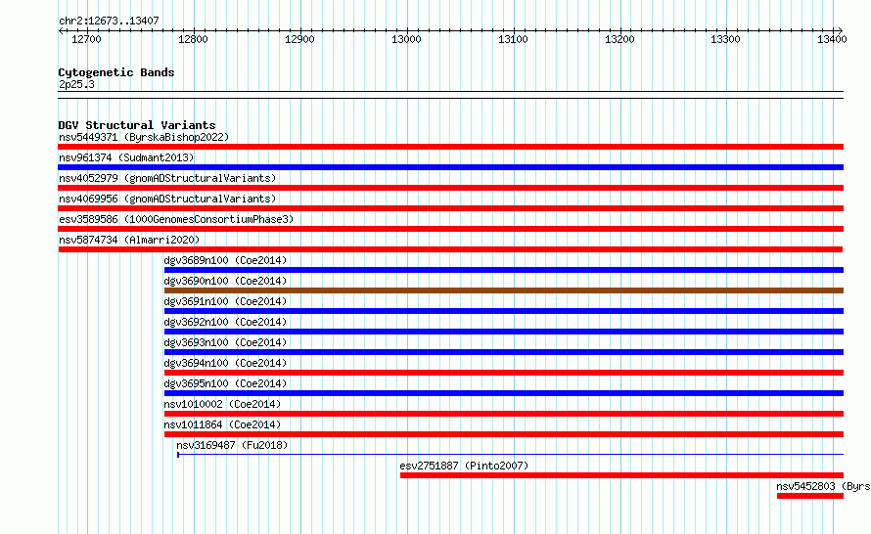Image resolution: width=871 pixels, height=534 pixels.
Task: Click the blue bar under dgv3692n100
Action: pyautogui.click(x=504, y=332)
